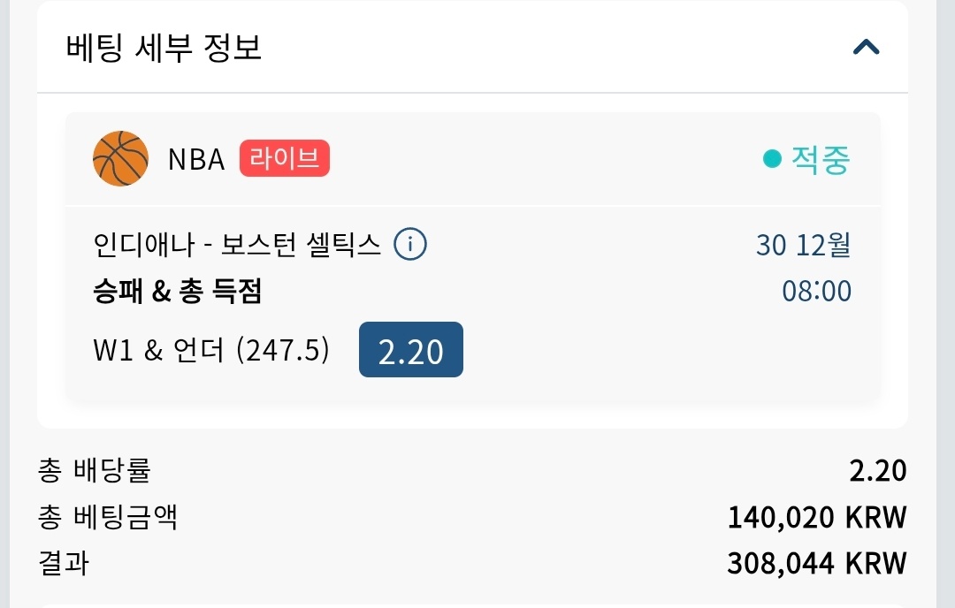Viewport: 955px width, 608px height.
Task: Select the NBA league label
Action: (196, 160)
